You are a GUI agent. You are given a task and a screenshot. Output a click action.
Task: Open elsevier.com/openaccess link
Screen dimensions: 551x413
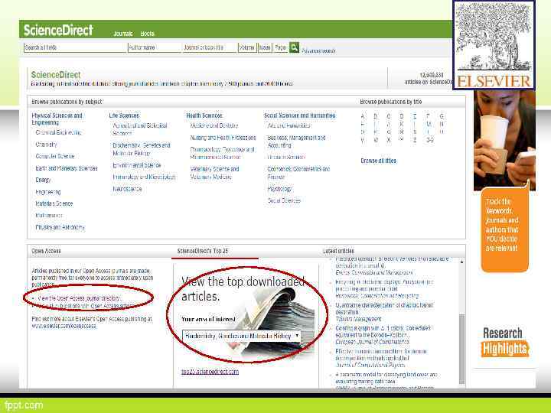tap(64, 327)
